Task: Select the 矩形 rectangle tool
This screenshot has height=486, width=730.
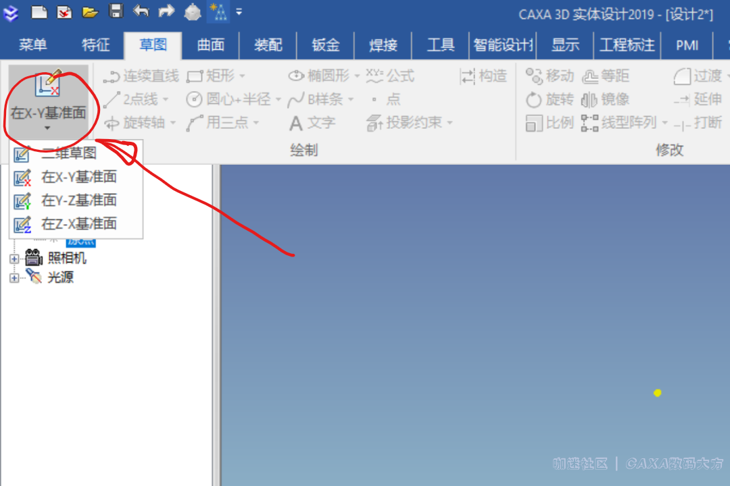Action: click(210, 76)
